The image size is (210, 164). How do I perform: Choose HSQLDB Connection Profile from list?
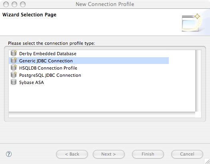48,68
